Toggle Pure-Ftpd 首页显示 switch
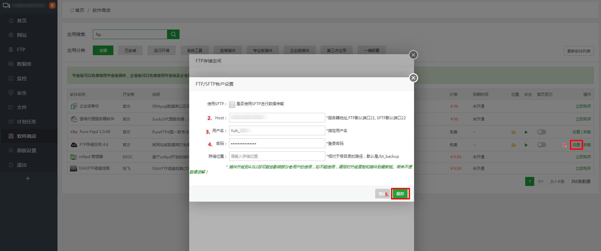 click(542, 132)
